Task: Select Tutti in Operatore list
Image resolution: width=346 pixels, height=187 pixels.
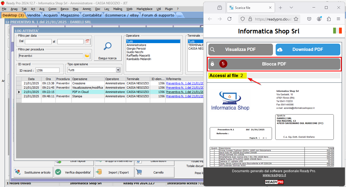Action: coord(153,41)
